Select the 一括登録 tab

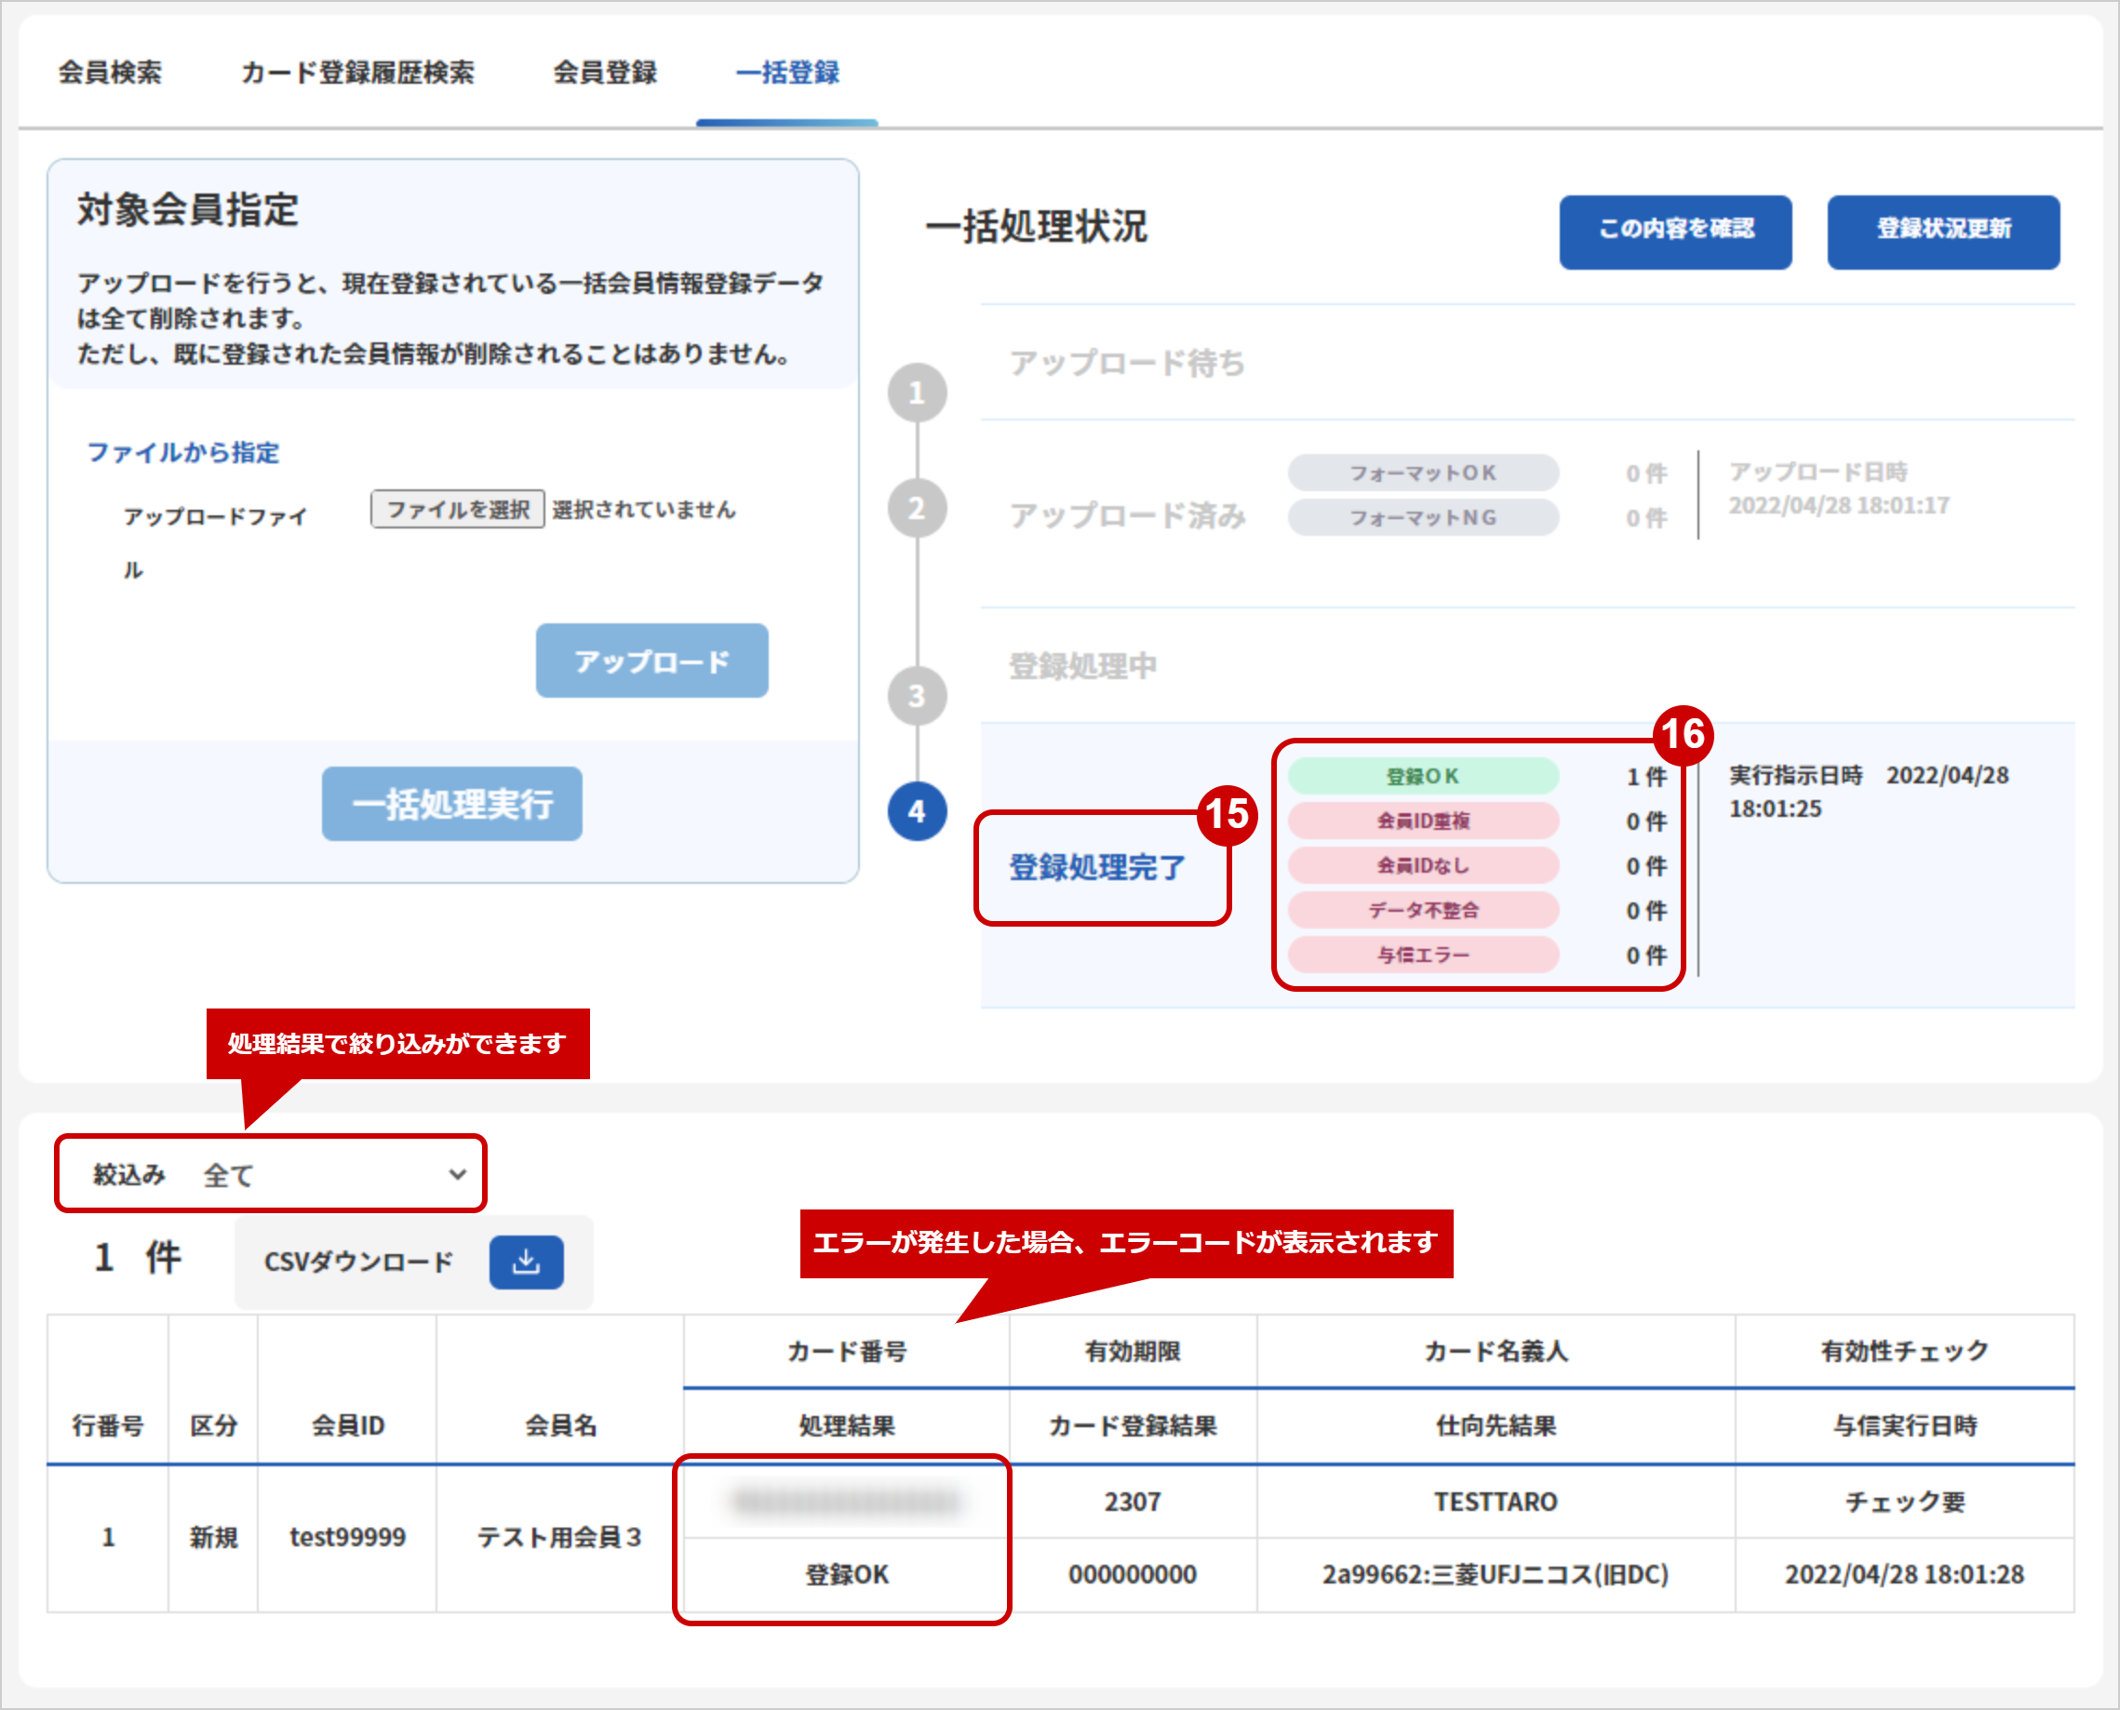pyautogui.click(x=787, y=72)
